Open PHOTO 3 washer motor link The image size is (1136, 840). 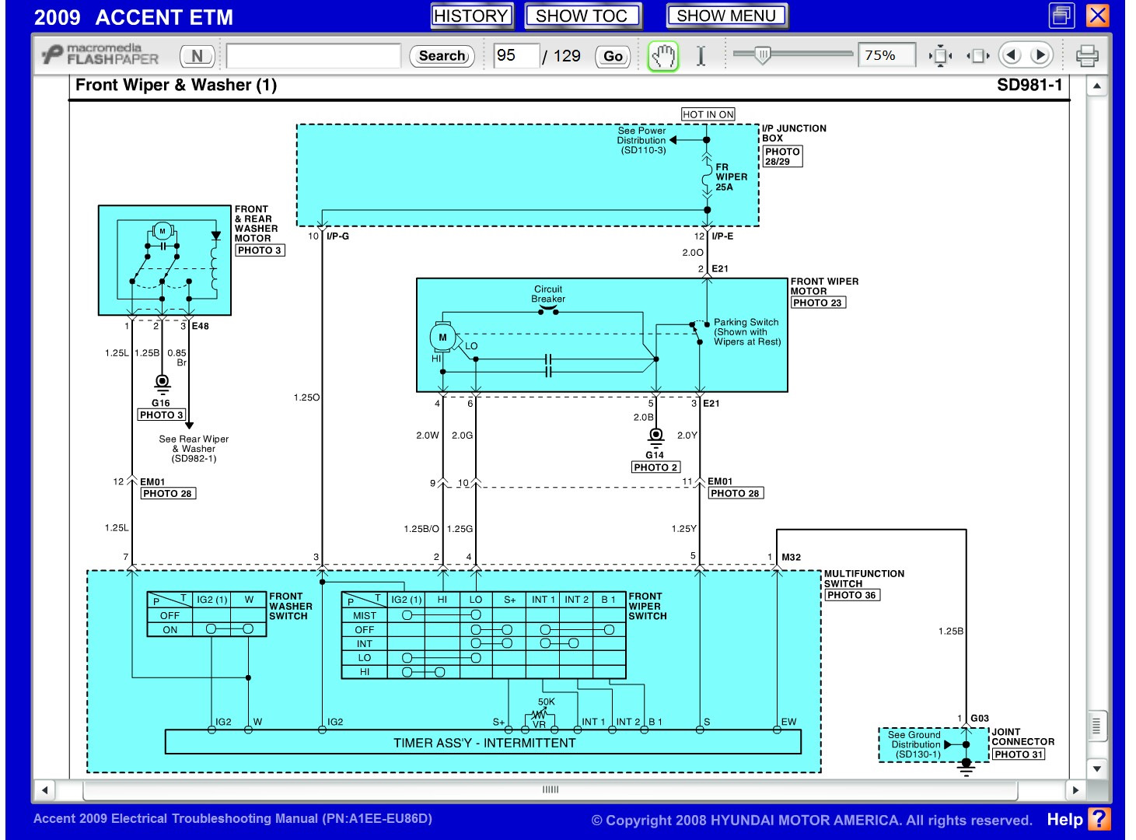click(260, 250)
